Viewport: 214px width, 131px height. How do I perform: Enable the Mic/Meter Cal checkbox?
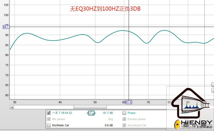(x=49, y=125)
